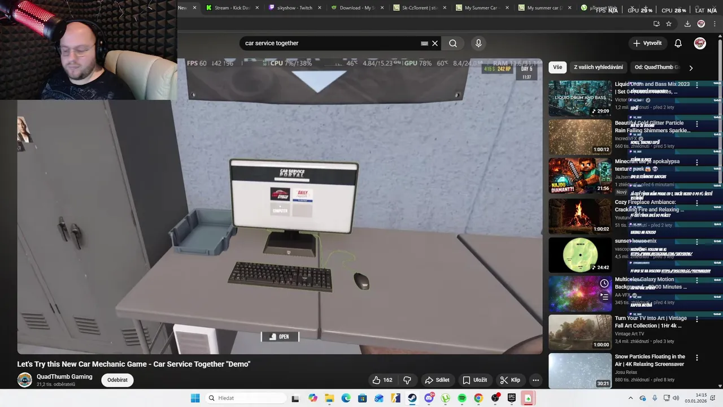Open YouTube notifications bell

pyautogui.click(x=678, y=44)
